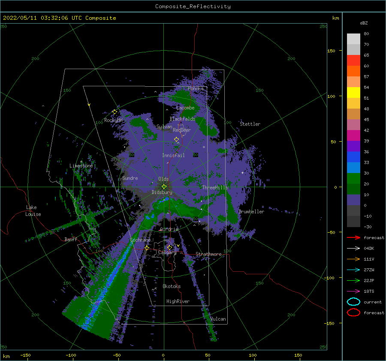Click the Okotoks town label

pos(172,286)
